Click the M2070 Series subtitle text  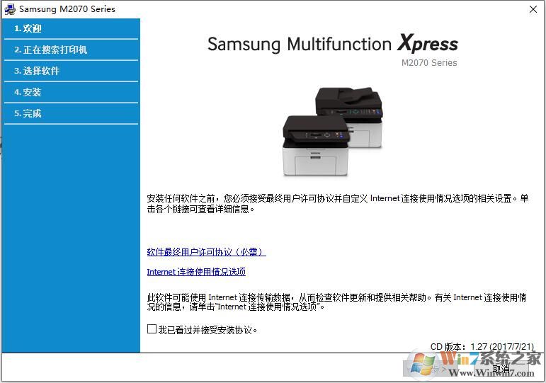pyautogui.click(x=429, y=63)
